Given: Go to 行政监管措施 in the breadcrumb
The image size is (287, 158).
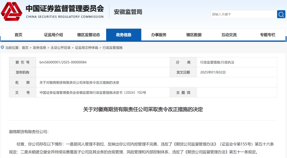Looking at the screenshot, I should coord(112,48).
